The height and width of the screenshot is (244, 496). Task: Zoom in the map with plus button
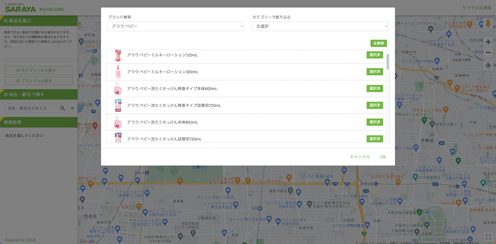pyautogui.click(x=488, y=42)
